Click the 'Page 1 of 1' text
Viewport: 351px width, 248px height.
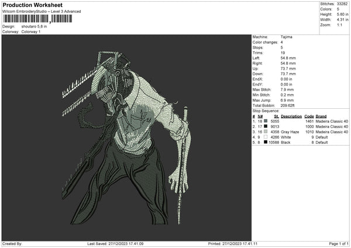(x=339, y=244)
